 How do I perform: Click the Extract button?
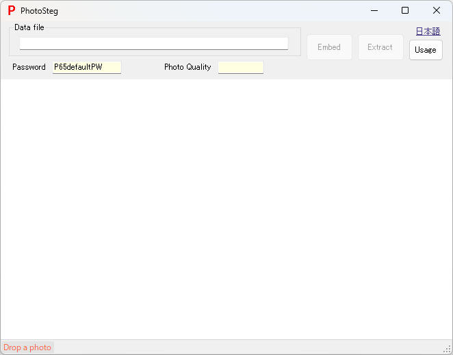(380, 47)
